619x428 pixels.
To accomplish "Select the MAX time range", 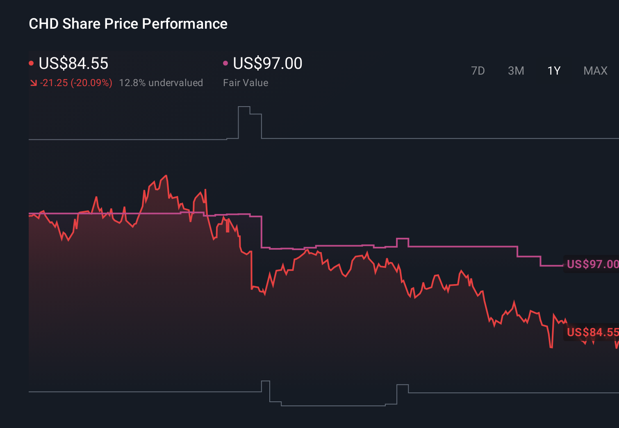I will click(595, 71).
